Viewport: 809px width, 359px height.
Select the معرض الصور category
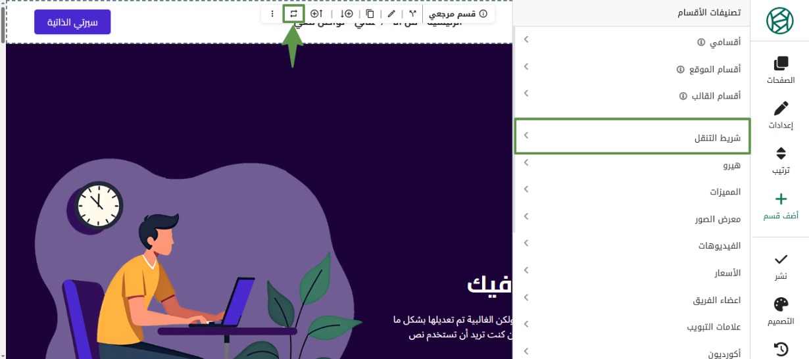pyautogui.click(x=718, y=219)
